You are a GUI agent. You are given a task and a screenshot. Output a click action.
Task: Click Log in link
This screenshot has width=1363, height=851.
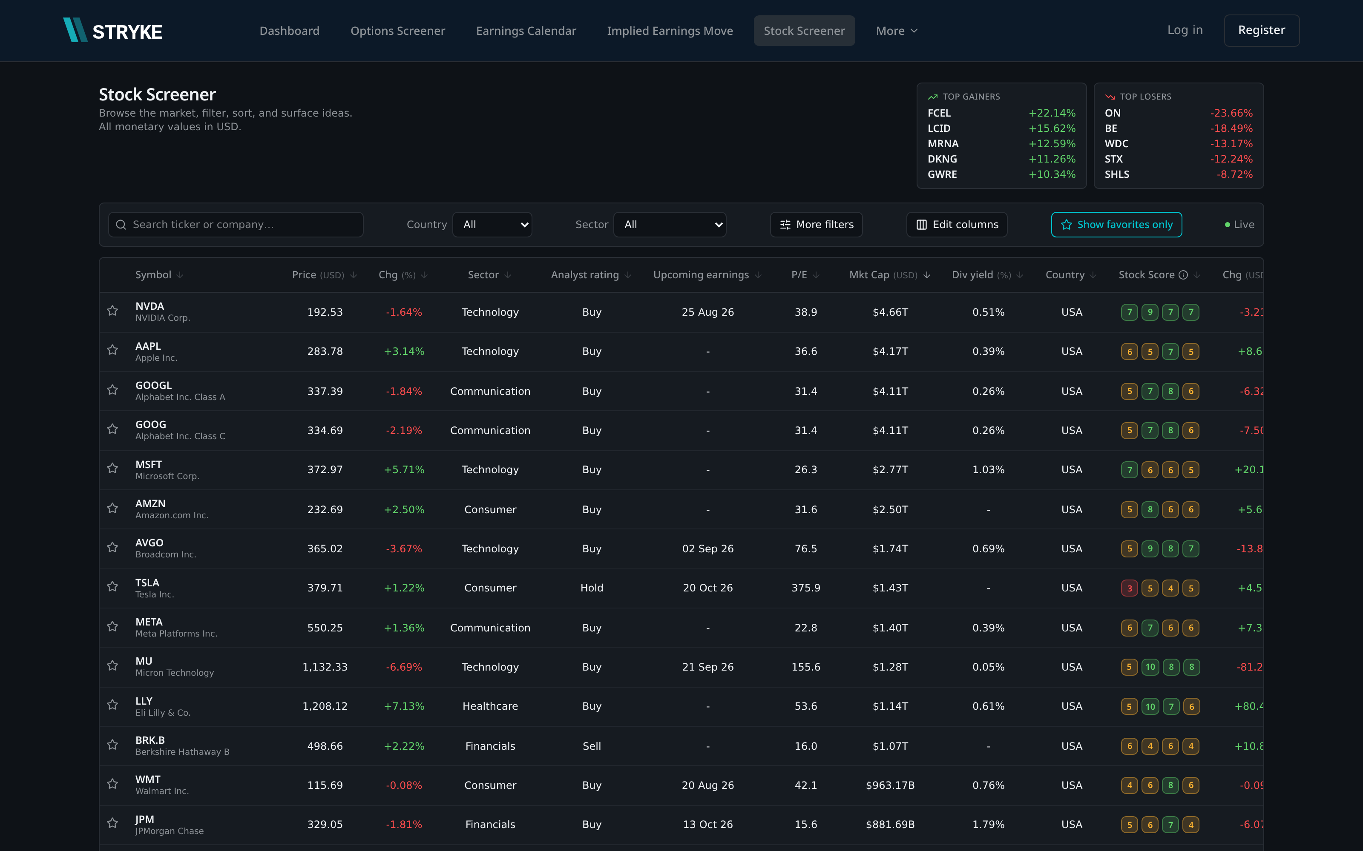[1185, 30]
